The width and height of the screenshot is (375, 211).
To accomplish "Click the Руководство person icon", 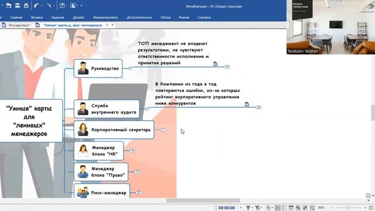I will [x=83, y=68].
